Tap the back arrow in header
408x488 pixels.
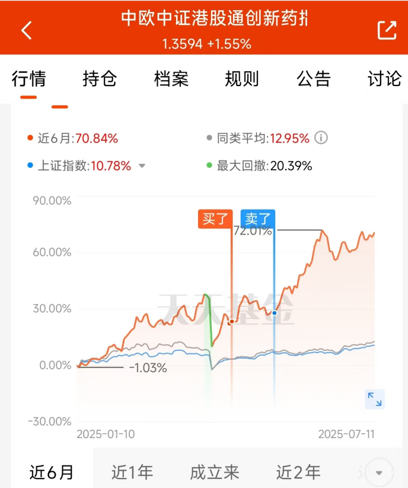tap(27, 30)
